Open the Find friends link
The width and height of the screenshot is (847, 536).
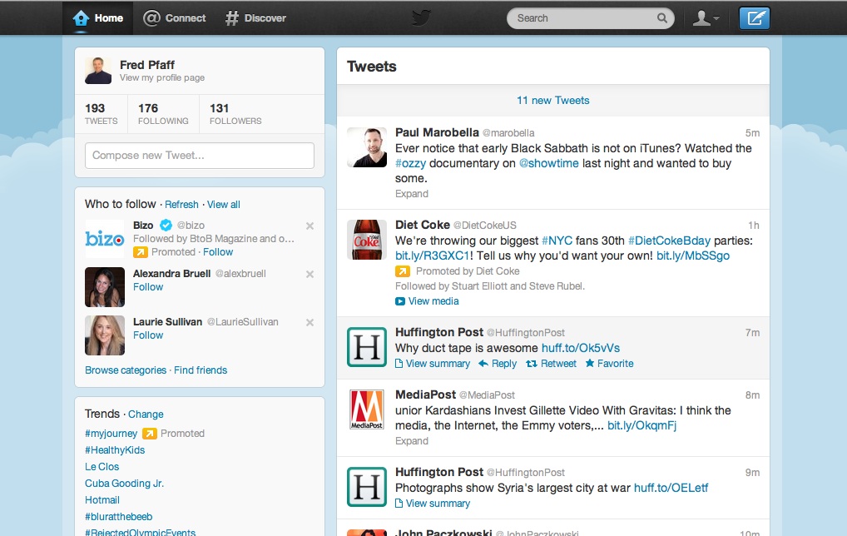[201, 370]
